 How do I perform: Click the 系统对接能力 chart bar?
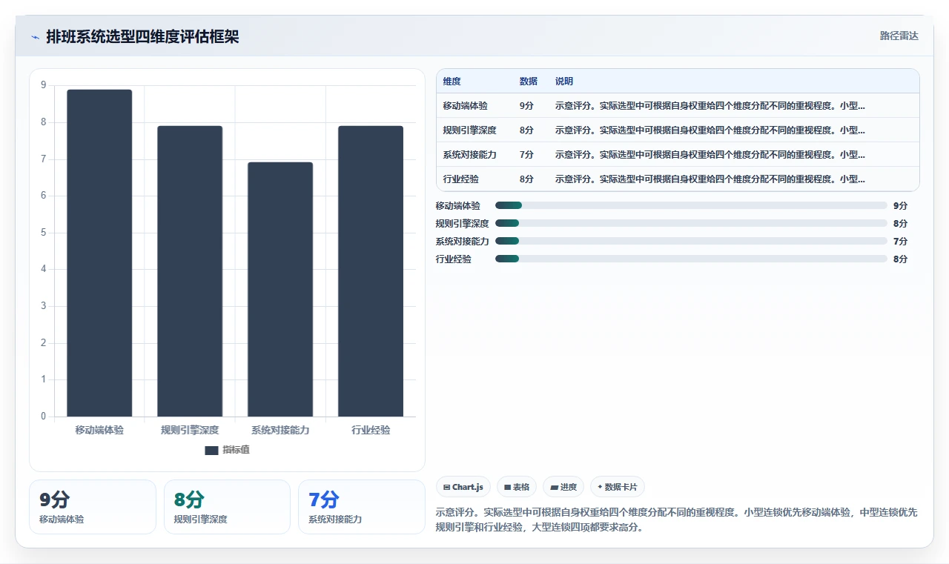pyautogui.click(x=280, y=289)
